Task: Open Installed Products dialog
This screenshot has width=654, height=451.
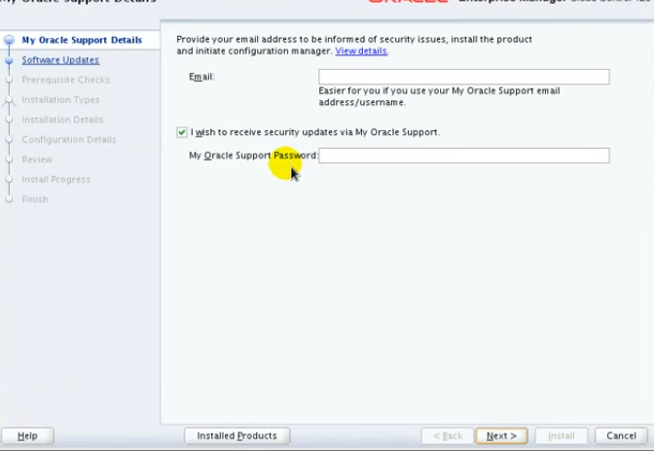Action: [236, 435]
